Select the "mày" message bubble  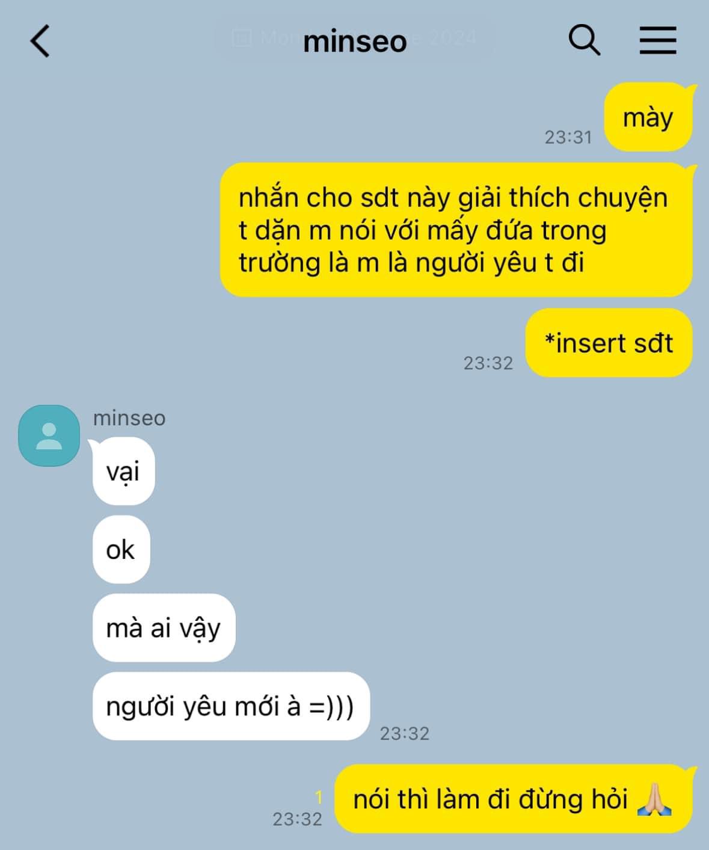648,117
